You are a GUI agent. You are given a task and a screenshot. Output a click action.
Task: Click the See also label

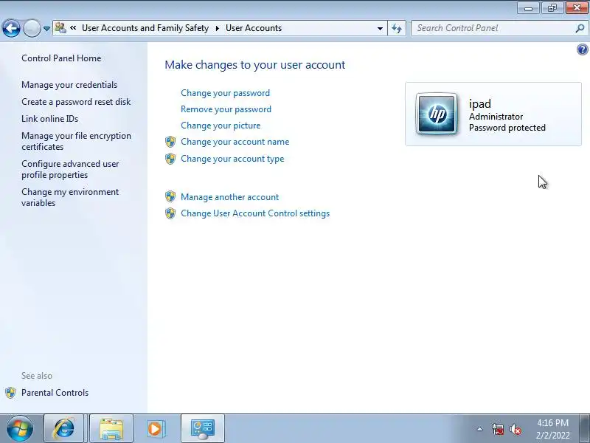[37, 376]
